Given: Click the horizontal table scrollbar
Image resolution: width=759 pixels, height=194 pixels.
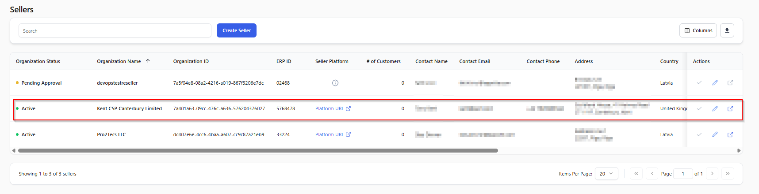Looking at the screenshot, I should click(x=258, y=150).
